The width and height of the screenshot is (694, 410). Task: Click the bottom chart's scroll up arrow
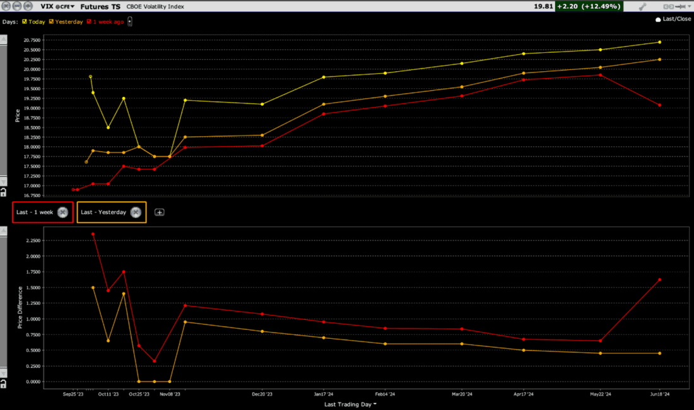pos(4,232)
